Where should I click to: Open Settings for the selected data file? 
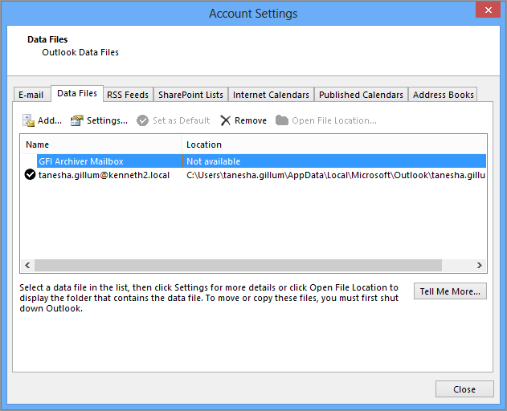point(100,120)
